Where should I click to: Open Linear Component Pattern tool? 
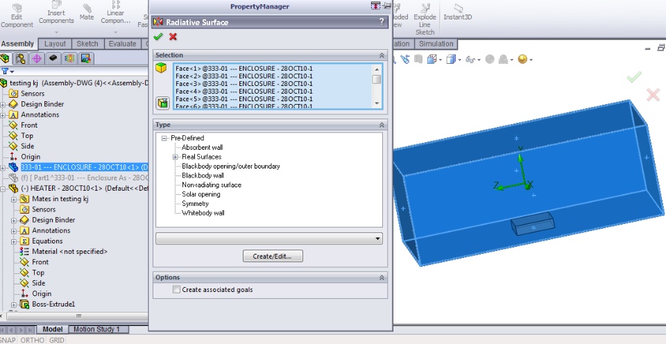pyautogui.click(x=116, y=14)
